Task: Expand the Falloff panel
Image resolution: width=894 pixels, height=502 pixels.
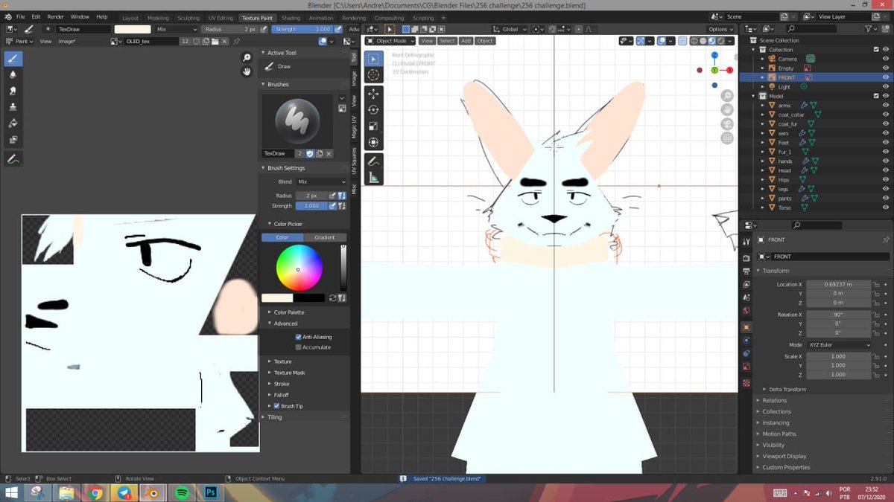Action: [281, 395]
